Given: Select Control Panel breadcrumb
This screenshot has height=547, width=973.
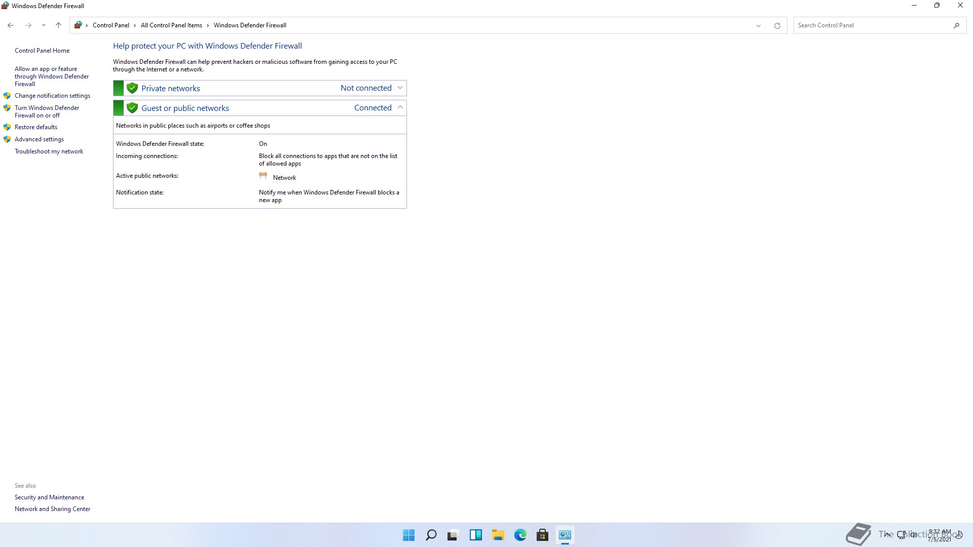Looking at the screenshot, I should click(x=111, y=25).
